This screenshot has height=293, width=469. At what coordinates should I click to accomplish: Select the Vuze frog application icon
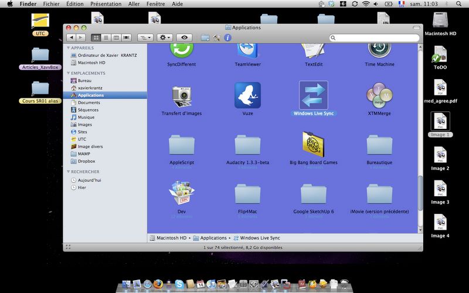(247, 95)
